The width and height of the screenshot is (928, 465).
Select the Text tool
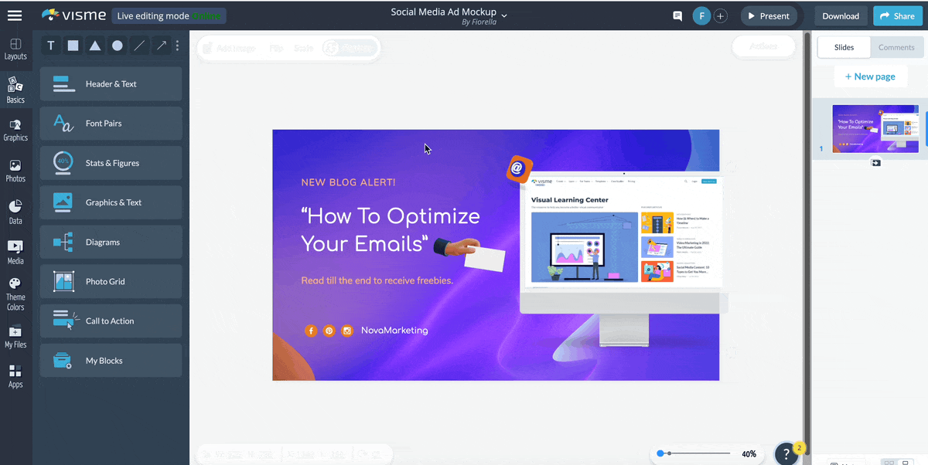point(50,46)
